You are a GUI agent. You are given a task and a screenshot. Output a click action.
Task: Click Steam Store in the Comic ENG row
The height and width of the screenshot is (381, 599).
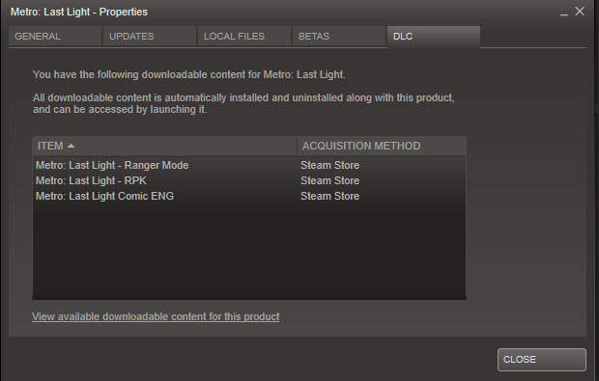click(x=330, y=196)
